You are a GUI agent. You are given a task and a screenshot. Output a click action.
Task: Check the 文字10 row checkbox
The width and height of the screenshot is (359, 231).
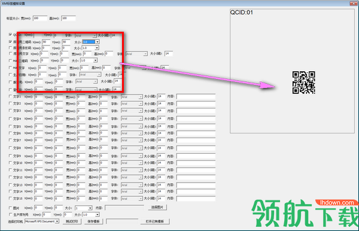[x=10, y=163]
